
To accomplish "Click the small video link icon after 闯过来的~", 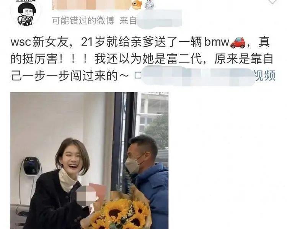I will pyautogui.click(x=137, y=75).
